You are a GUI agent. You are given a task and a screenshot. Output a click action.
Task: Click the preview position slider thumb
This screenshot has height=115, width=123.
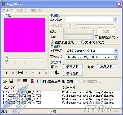tap(6, 59)
